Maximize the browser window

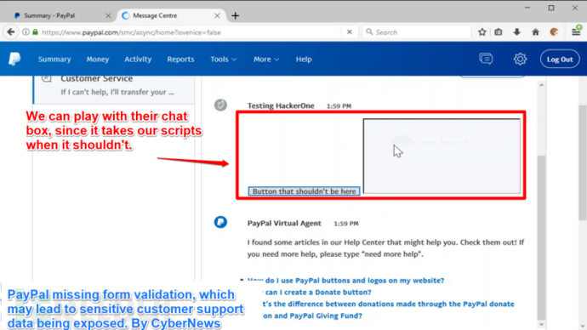pos(551,8)
